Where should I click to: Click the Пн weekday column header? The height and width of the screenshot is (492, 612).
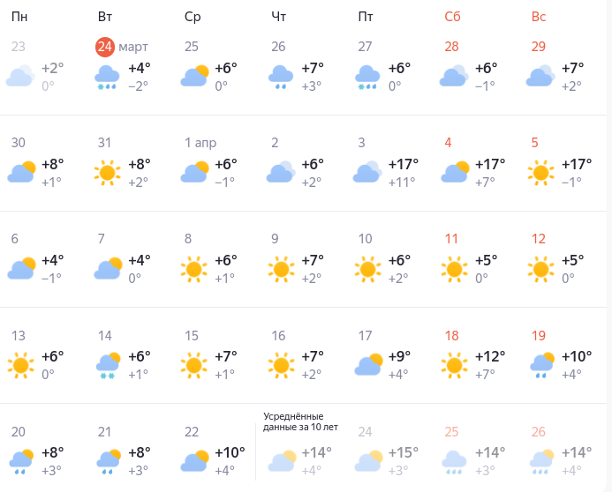[x=19, y=16]
